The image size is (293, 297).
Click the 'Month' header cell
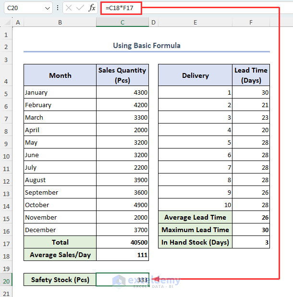pyautogui.click(x=60, y=75)
